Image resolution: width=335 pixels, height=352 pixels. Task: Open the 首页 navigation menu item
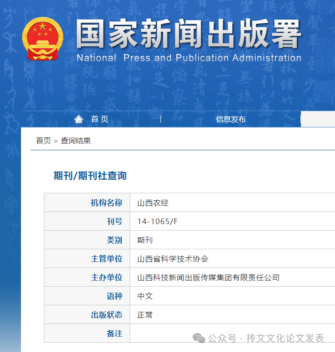click(x=100, y=119)
